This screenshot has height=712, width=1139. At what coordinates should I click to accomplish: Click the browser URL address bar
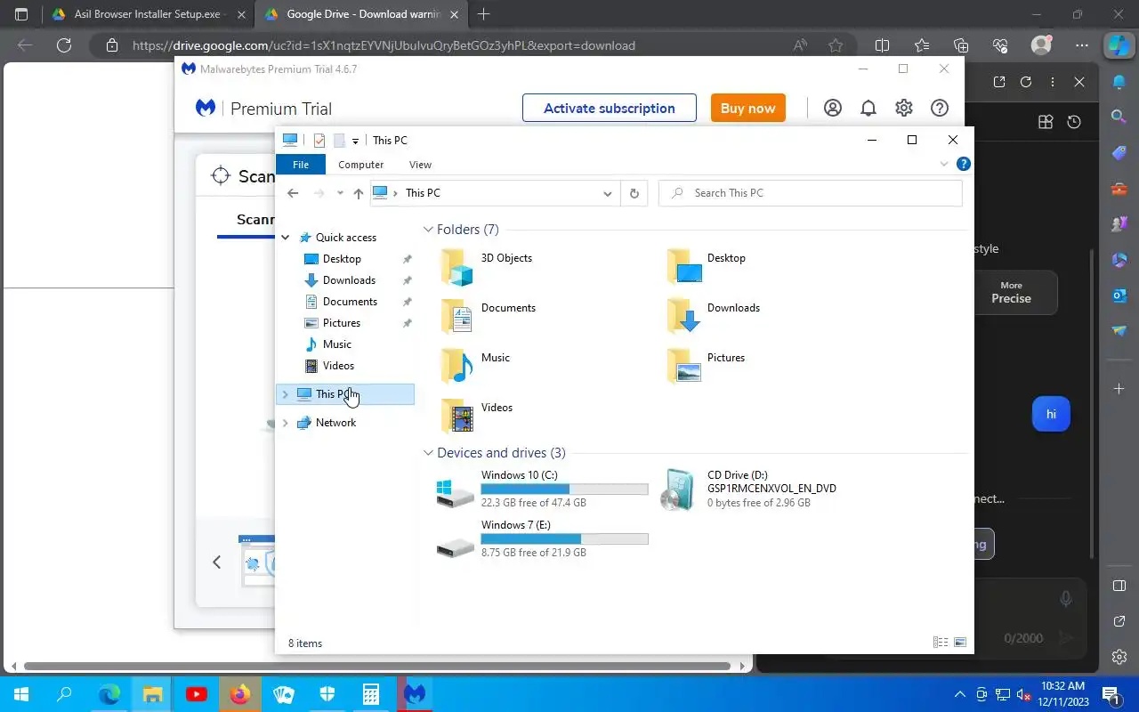(454, 45)
